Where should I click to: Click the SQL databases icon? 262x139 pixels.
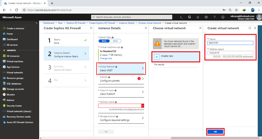click(x=4, y=84)
